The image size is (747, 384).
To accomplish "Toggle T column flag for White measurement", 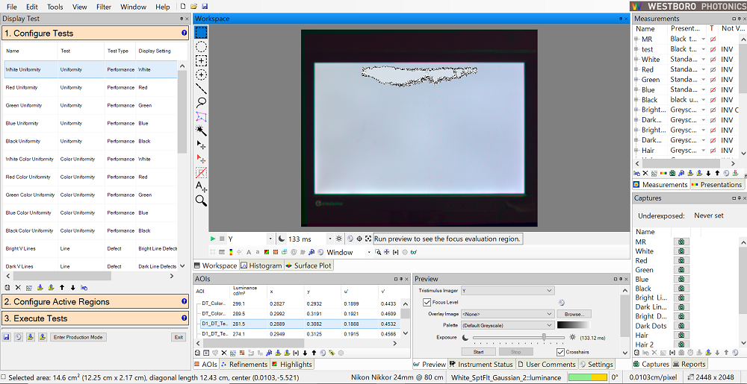I will (713, 60).
